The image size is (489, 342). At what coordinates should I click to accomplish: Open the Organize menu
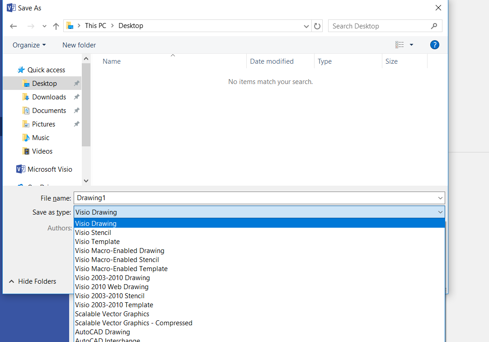29,45
